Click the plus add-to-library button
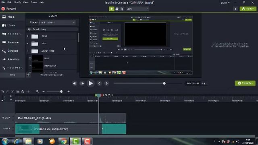The image size is (258, 145). tap(28, 75)
